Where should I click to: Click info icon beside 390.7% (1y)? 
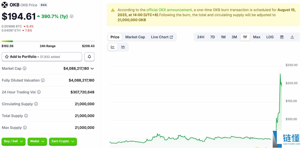pyautogui.click(x=72, y=16)
